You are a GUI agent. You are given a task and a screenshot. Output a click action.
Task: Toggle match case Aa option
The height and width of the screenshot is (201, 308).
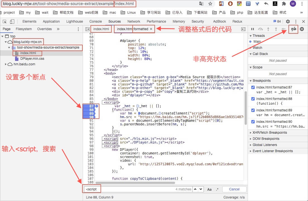(x=209, y=190)
